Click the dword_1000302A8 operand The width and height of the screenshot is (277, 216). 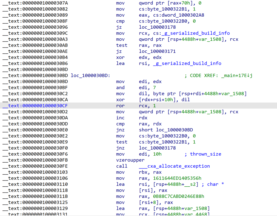(183, 15)
